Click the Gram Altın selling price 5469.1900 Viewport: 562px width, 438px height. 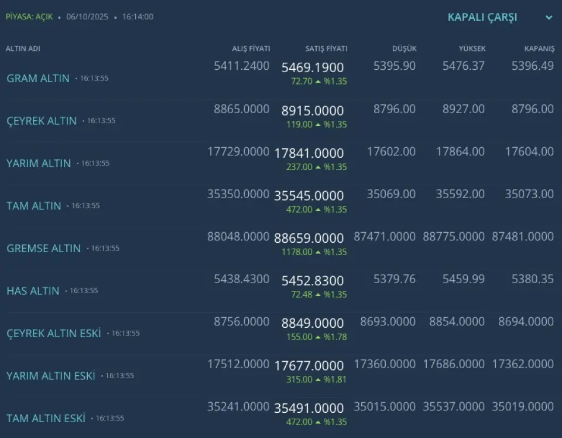click(313, 68)
